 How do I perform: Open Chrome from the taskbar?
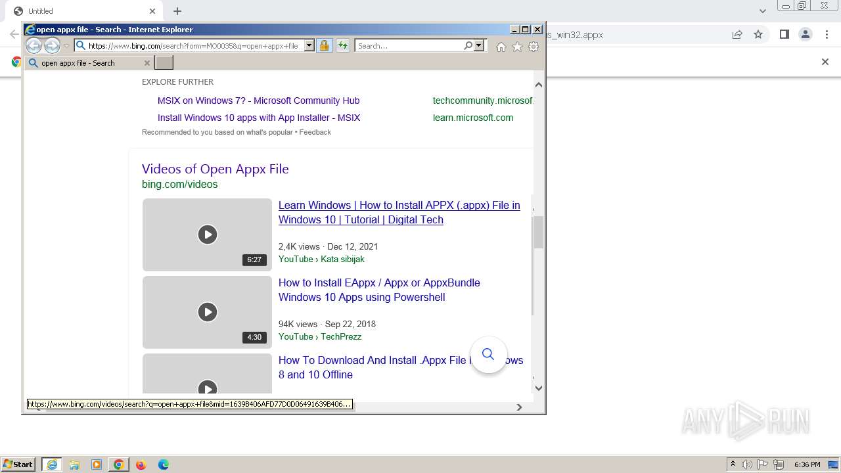coord(119,464)
